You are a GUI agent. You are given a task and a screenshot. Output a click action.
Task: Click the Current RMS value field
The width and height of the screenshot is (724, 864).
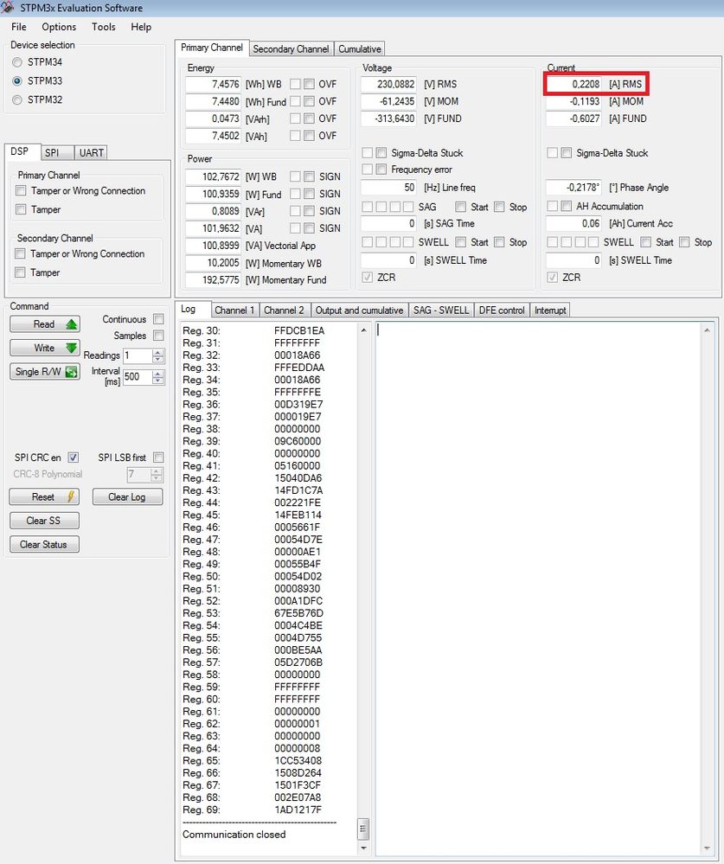click(x=573, y=84)
